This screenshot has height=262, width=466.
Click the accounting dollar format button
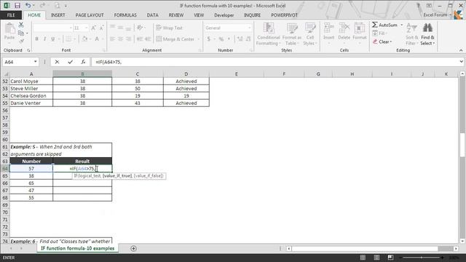209,39
